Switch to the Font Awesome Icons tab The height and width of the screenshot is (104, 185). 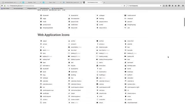92,2
